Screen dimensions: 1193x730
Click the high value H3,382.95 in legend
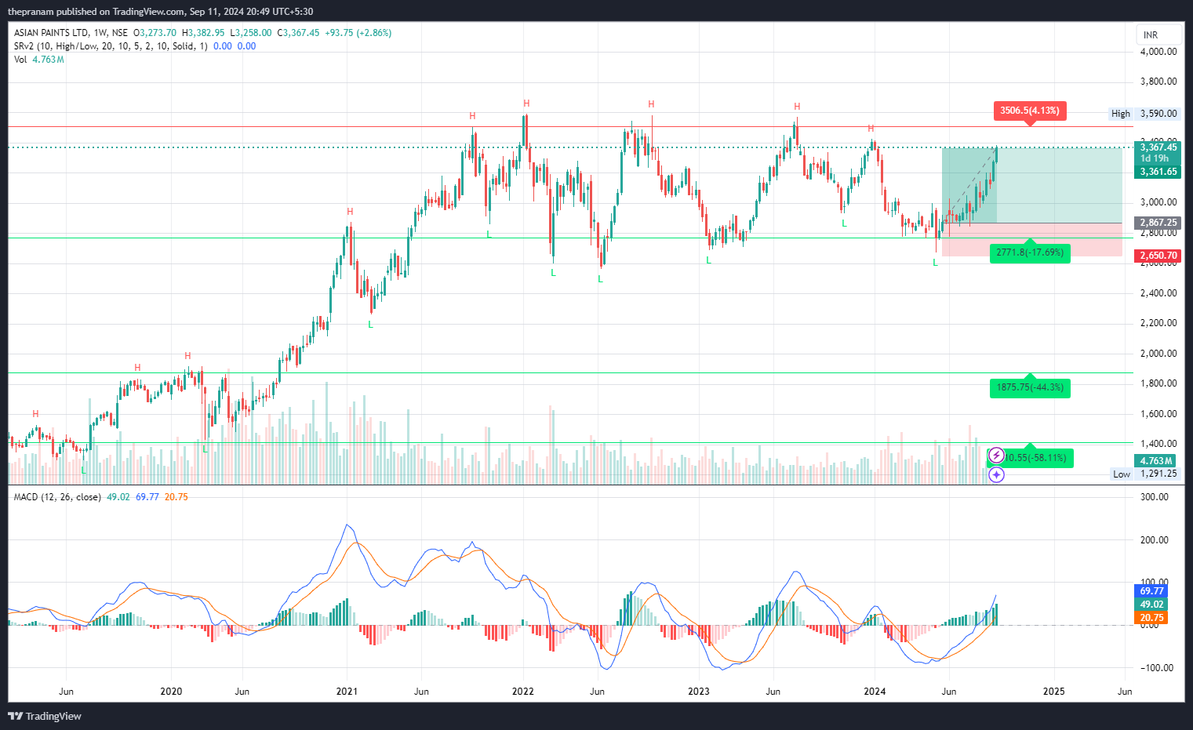203,33
